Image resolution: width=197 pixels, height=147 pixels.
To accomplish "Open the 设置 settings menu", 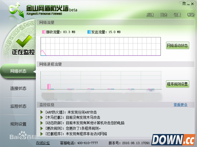I will tap(177, 15).
